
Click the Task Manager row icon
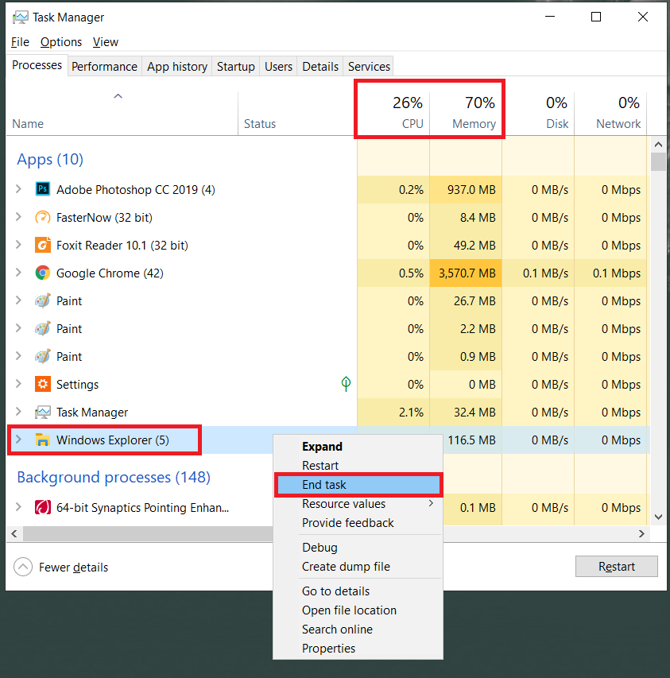42,412
